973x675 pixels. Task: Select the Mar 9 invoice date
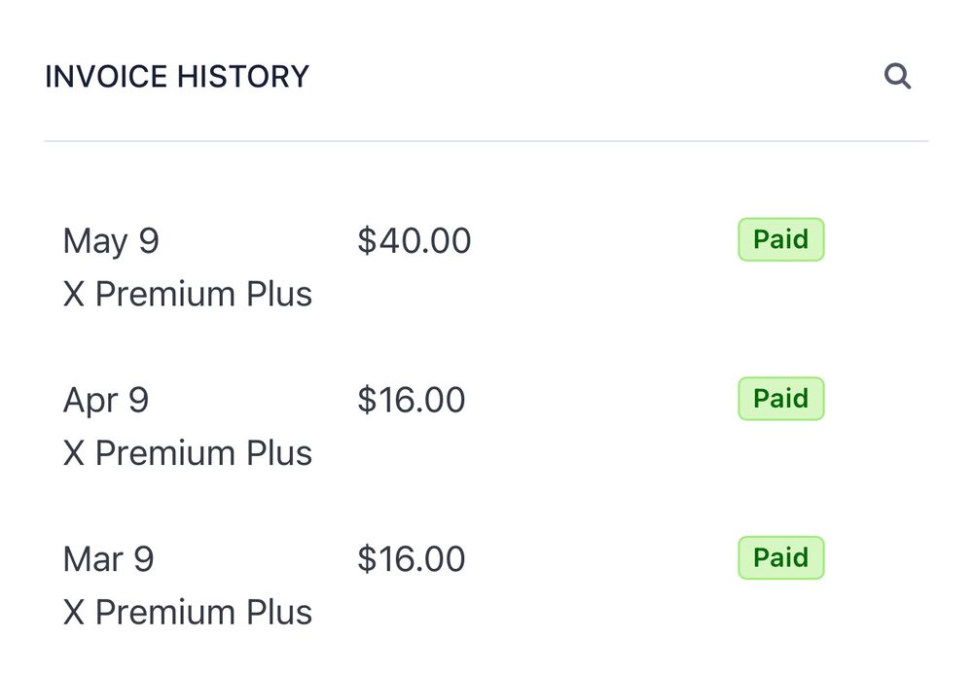point(109,559)
